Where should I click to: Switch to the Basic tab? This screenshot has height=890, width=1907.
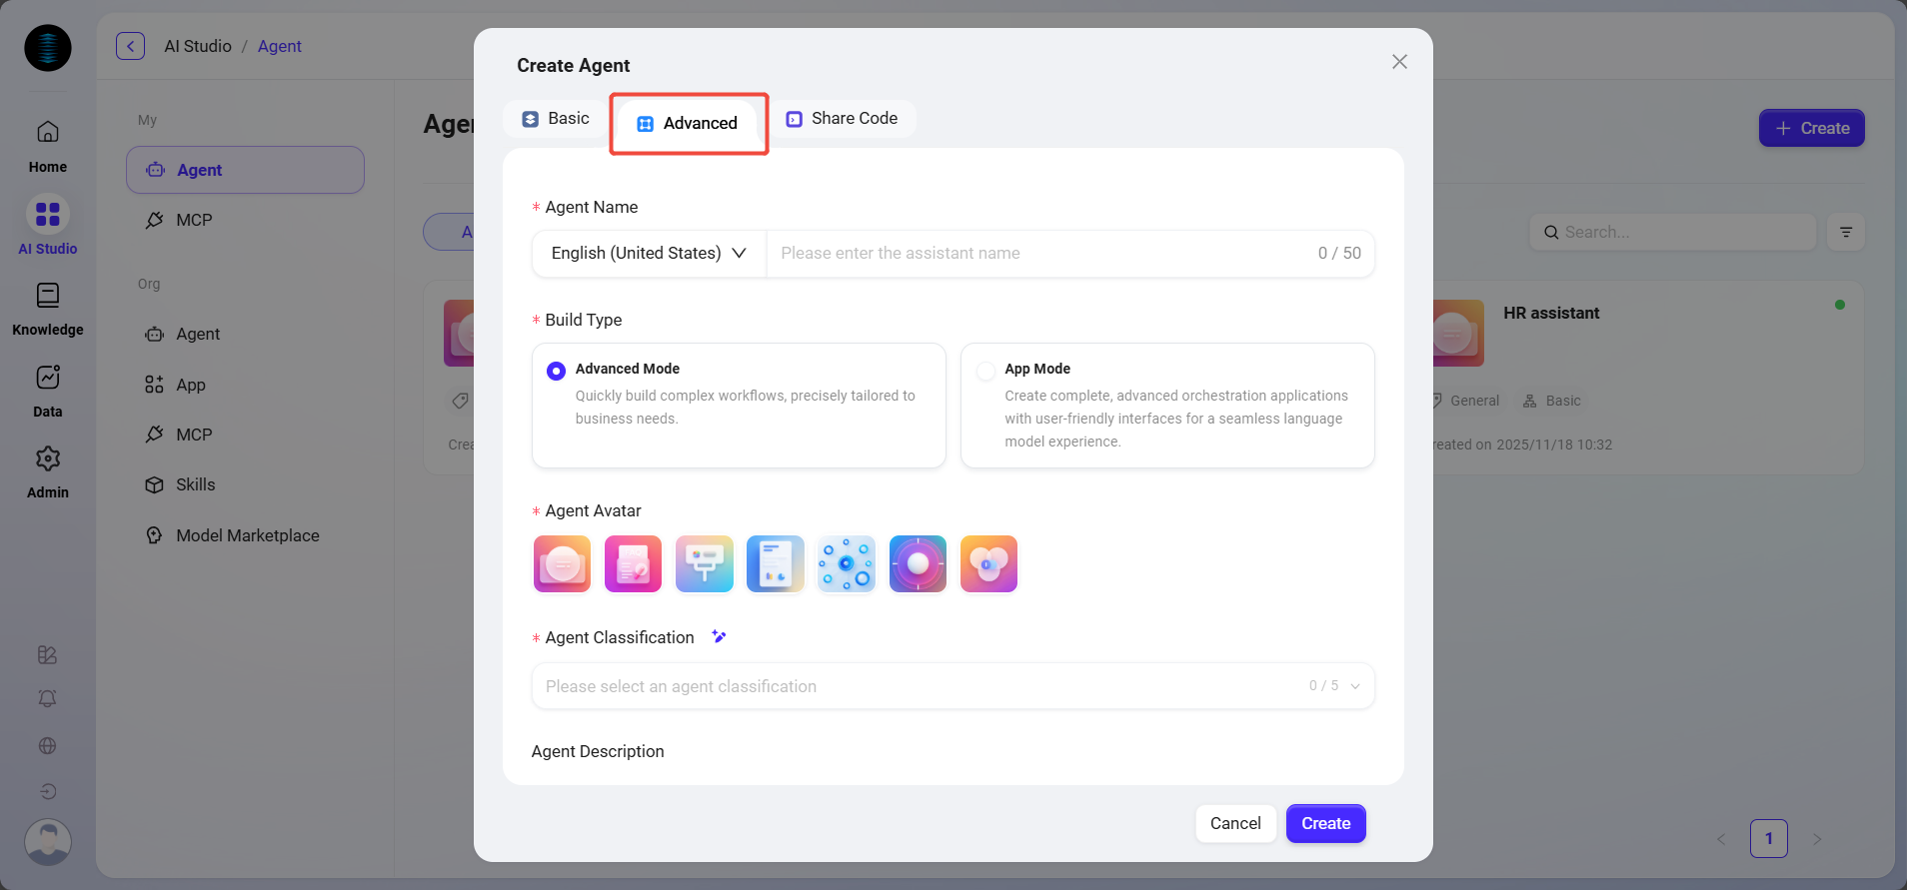tap(556, 119)
